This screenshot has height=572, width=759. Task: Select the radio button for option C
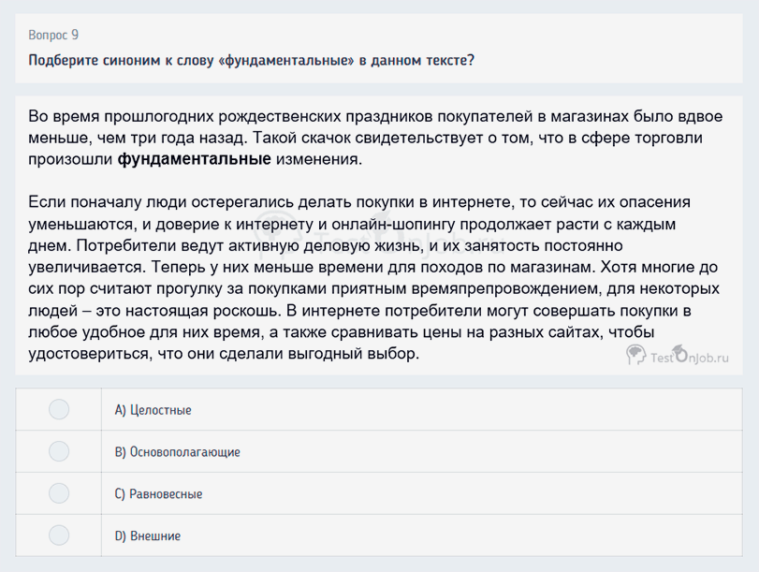click(58, 492)
